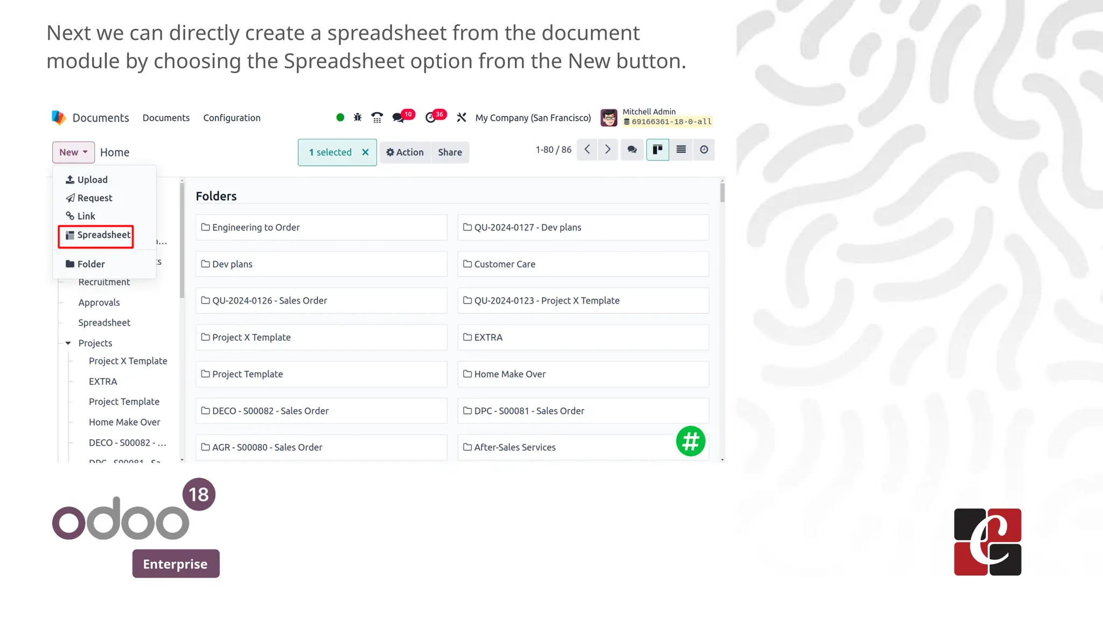The height and width of the screenshot is (620, 1103).
Task: Click the Share button
Action: [450, 152]
